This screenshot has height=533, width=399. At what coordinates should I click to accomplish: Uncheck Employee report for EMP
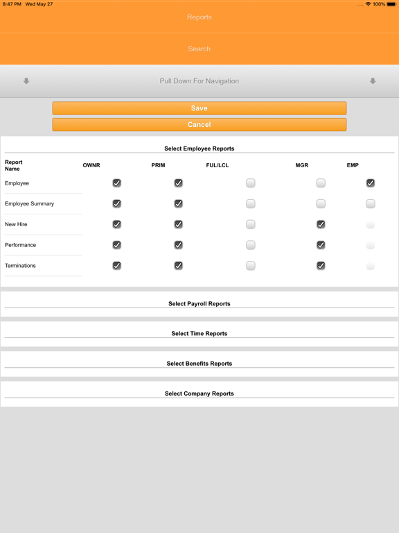[371, 183]
